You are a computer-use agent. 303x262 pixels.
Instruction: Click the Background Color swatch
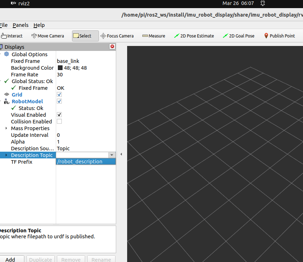point(60,68)
